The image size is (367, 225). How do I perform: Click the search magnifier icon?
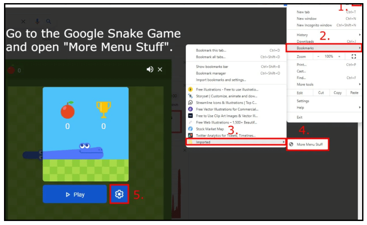click(x=48, y=21)
